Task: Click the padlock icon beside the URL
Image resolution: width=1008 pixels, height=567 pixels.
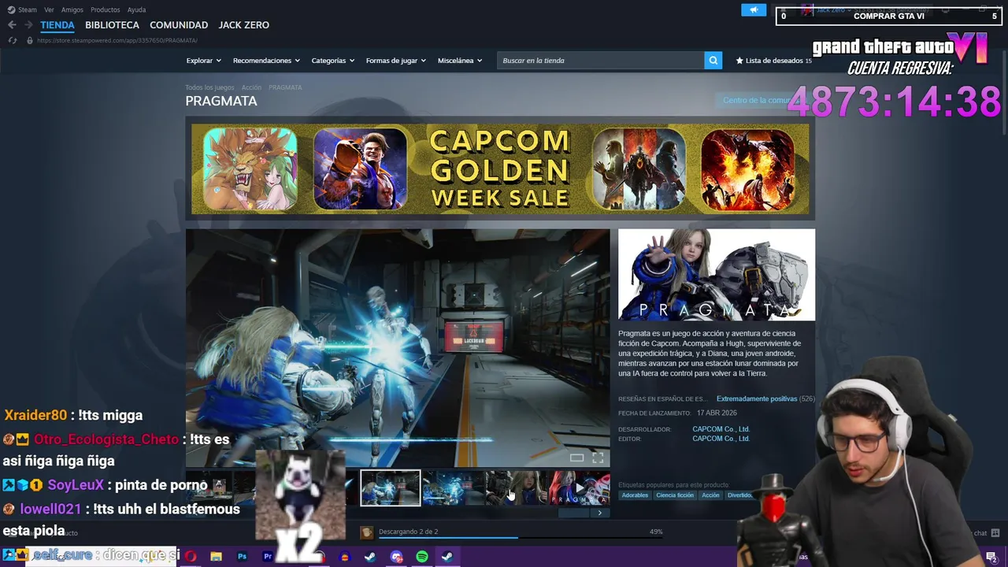Action: point(30,40)
